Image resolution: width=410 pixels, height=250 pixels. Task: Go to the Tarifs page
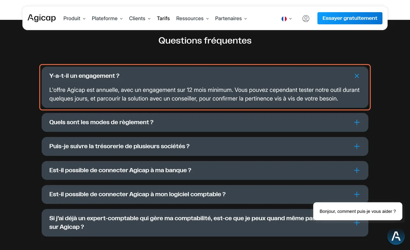[163, 19]
